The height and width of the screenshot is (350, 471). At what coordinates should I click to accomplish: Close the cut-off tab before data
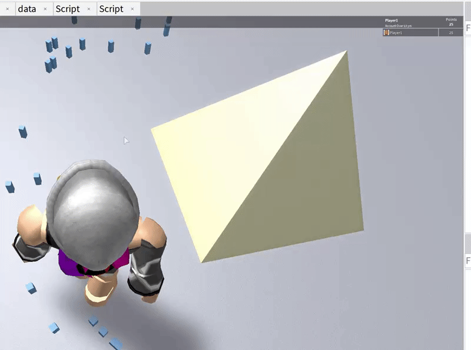coord(8,9)
